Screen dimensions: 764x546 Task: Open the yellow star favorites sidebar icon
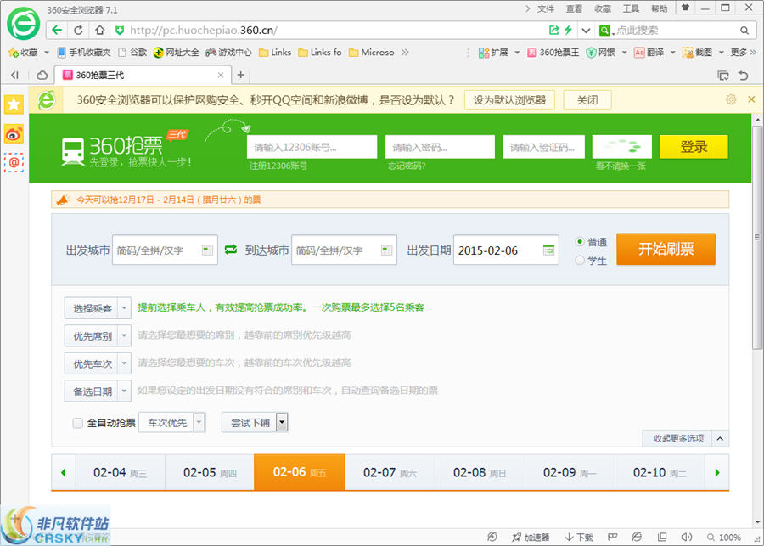tap(14, 104)
